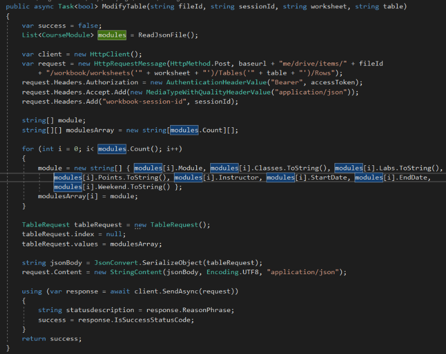Click the i++ increment expression
This screenshot has height=354, width=446.
pos(172,149)
